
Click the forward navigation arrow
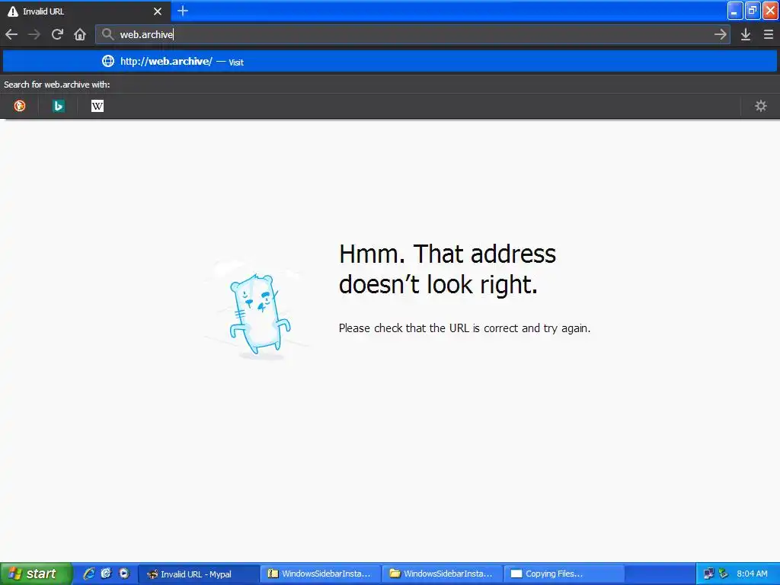pyautogui.click(x=34, y=34)
